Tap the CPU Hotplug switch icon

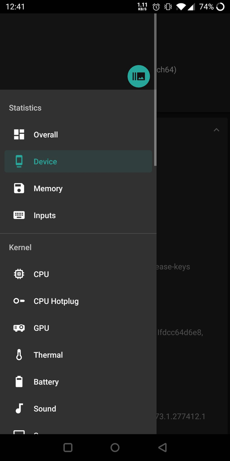click(x=19, y=301)
